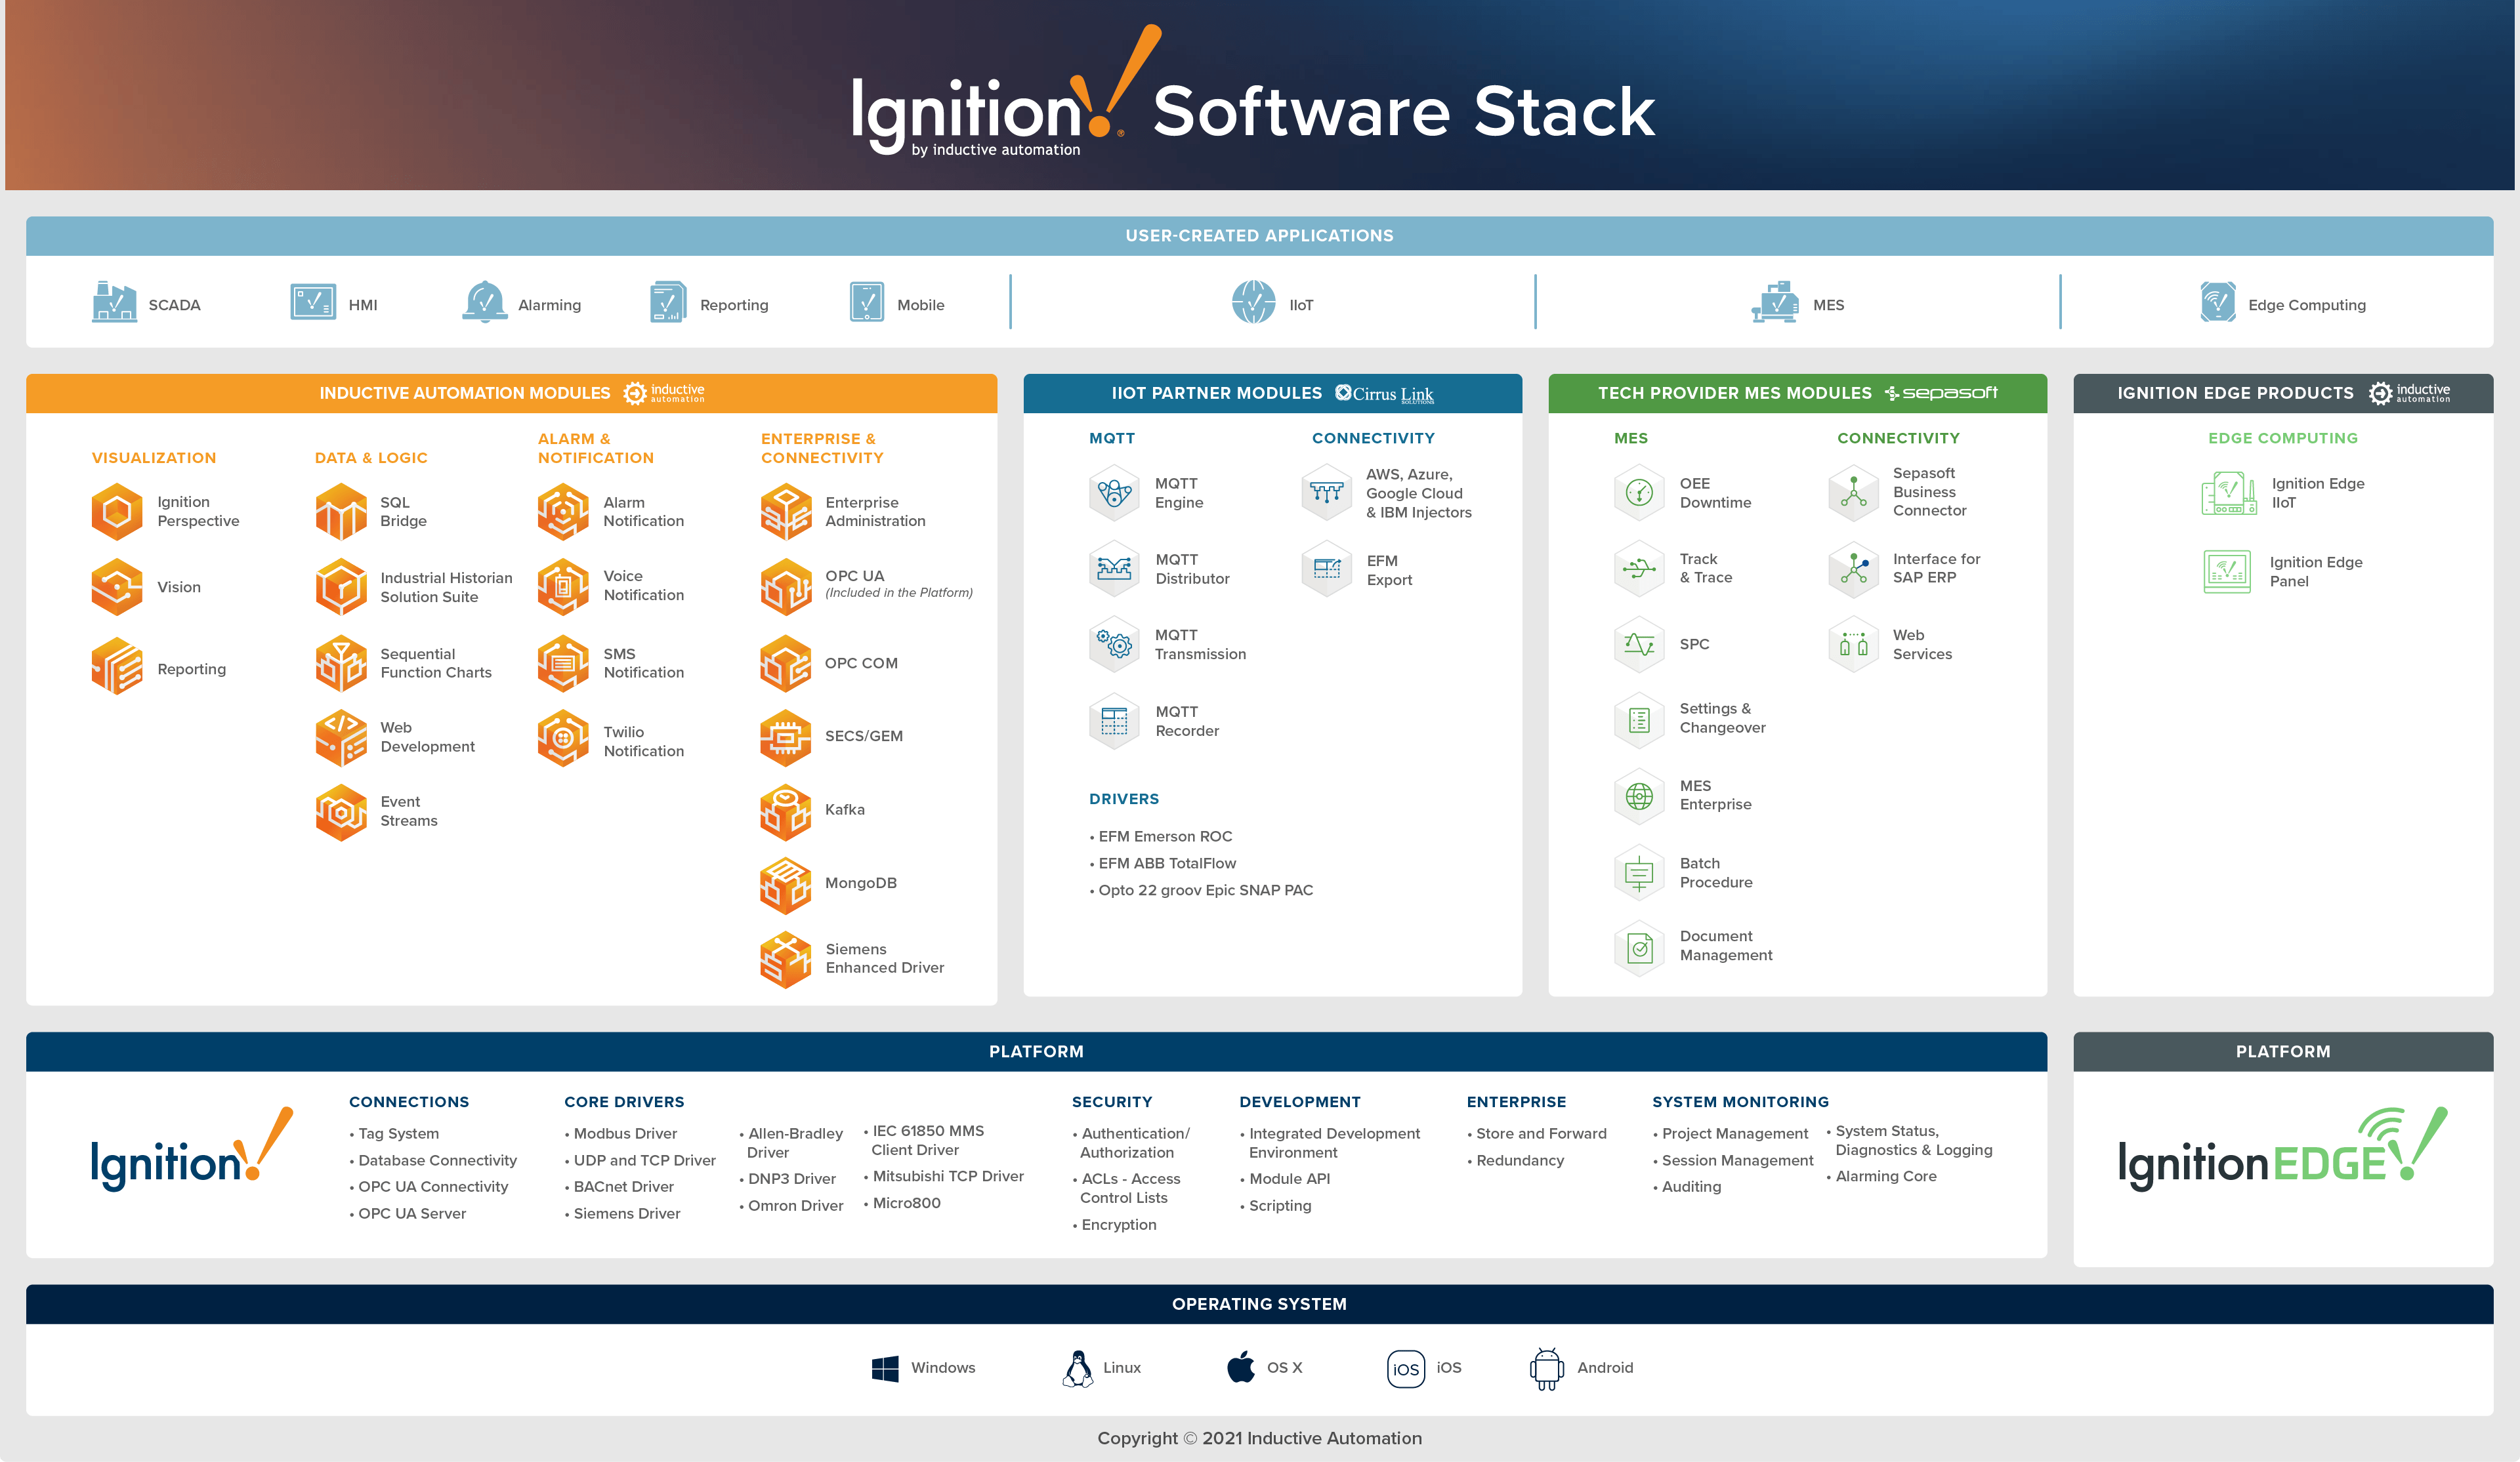
Task: Select the Event Streams module icon
Action: pos(341,811)
